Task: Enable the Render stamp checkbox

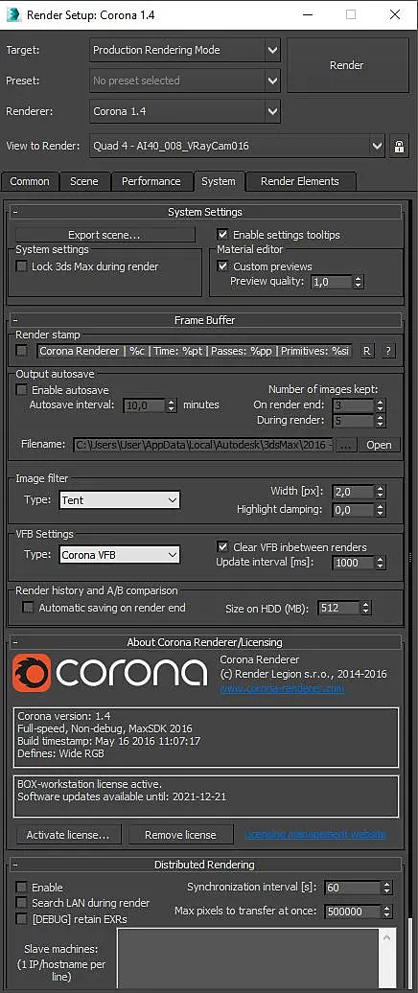Action: pos(21,350)
